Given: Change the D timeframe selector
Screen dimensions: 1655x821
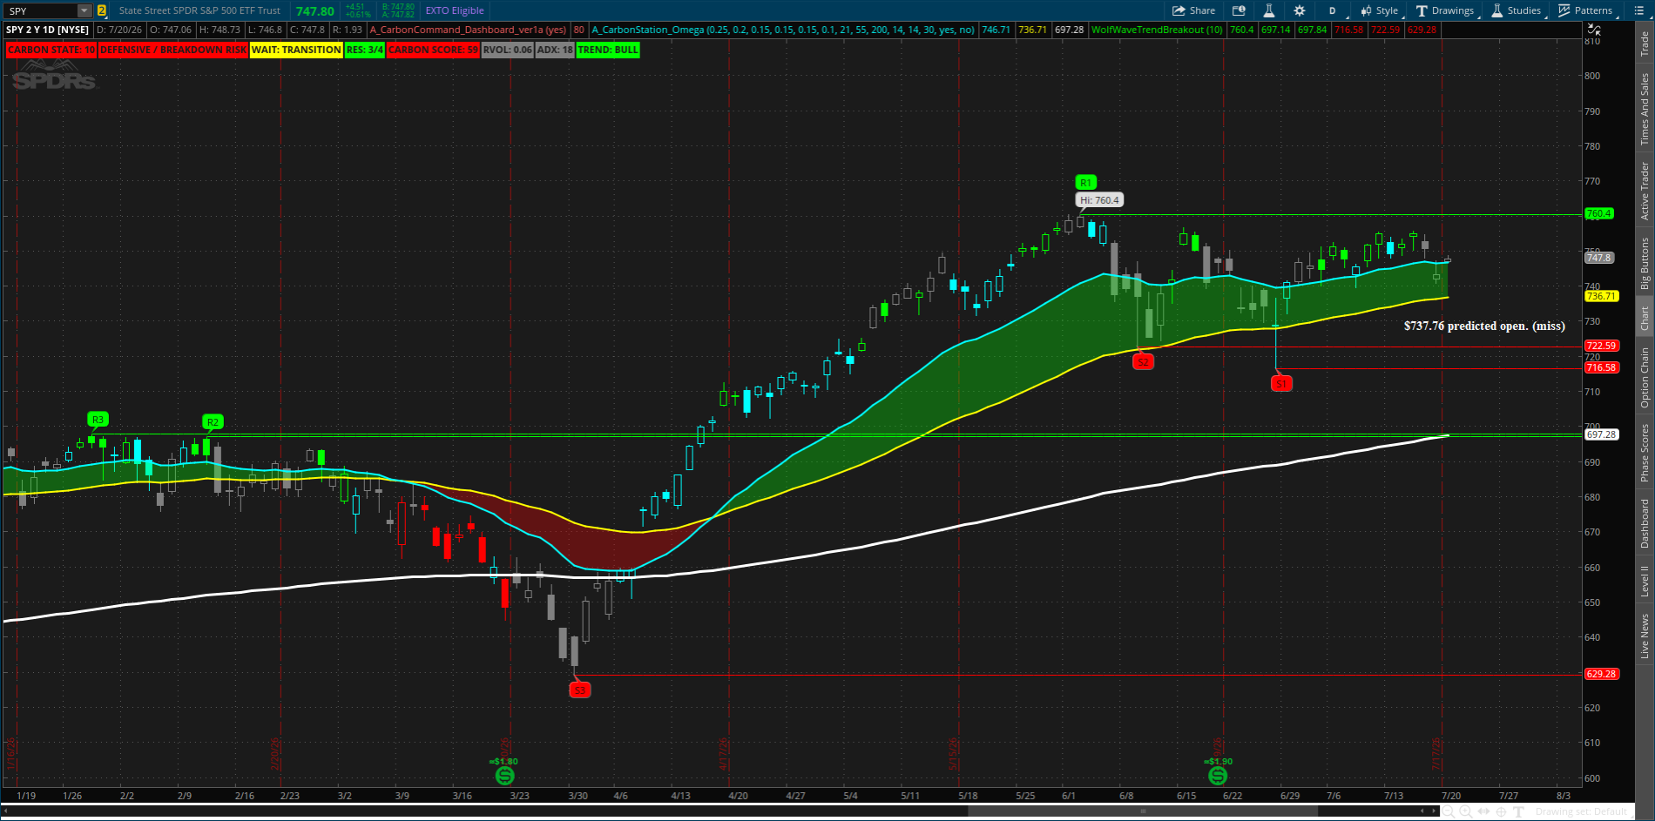Looking at the screenshot, I should (x=1332, y=10).
